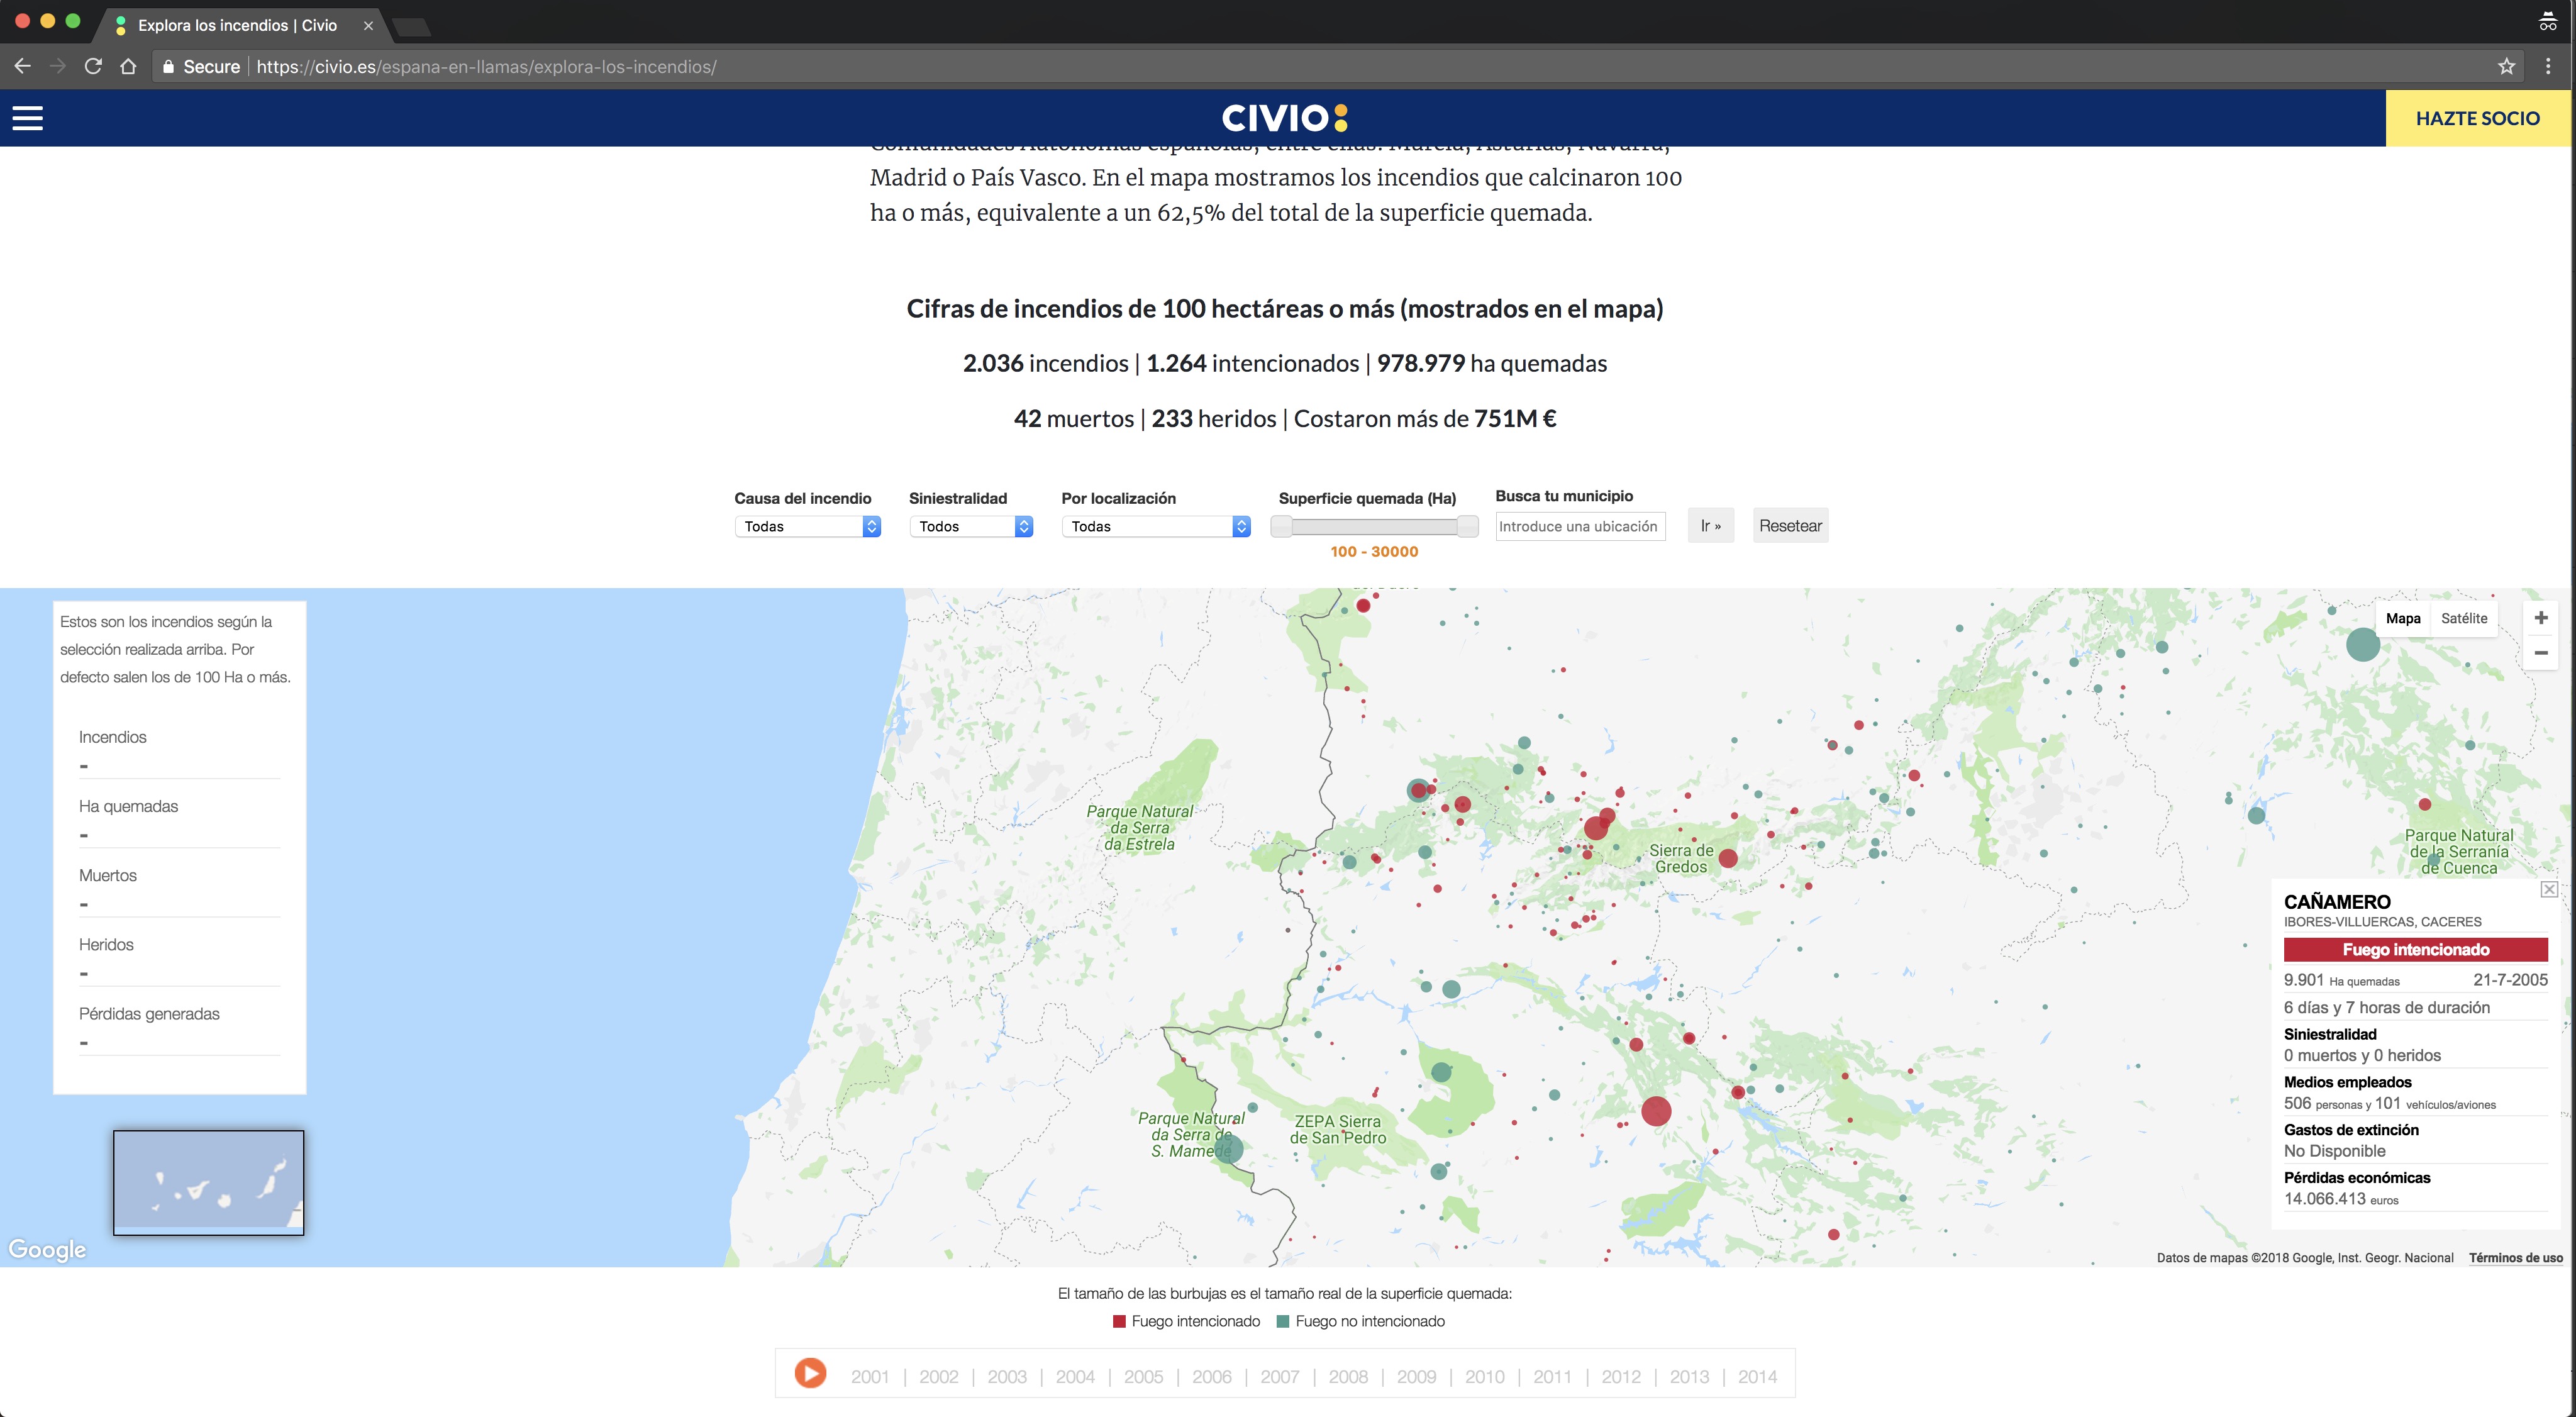Click the Ir » button
Image resolution: width=2576 pixels, height=1417 pixels.
1710,526
